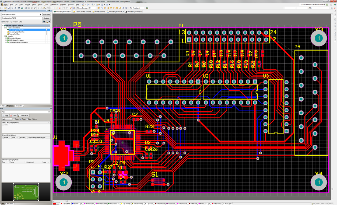Image resolution: width=337 pixels, height=205 pixels.
Task: Select Teensy.SchDoc in project tree
Action: (14, 34)
